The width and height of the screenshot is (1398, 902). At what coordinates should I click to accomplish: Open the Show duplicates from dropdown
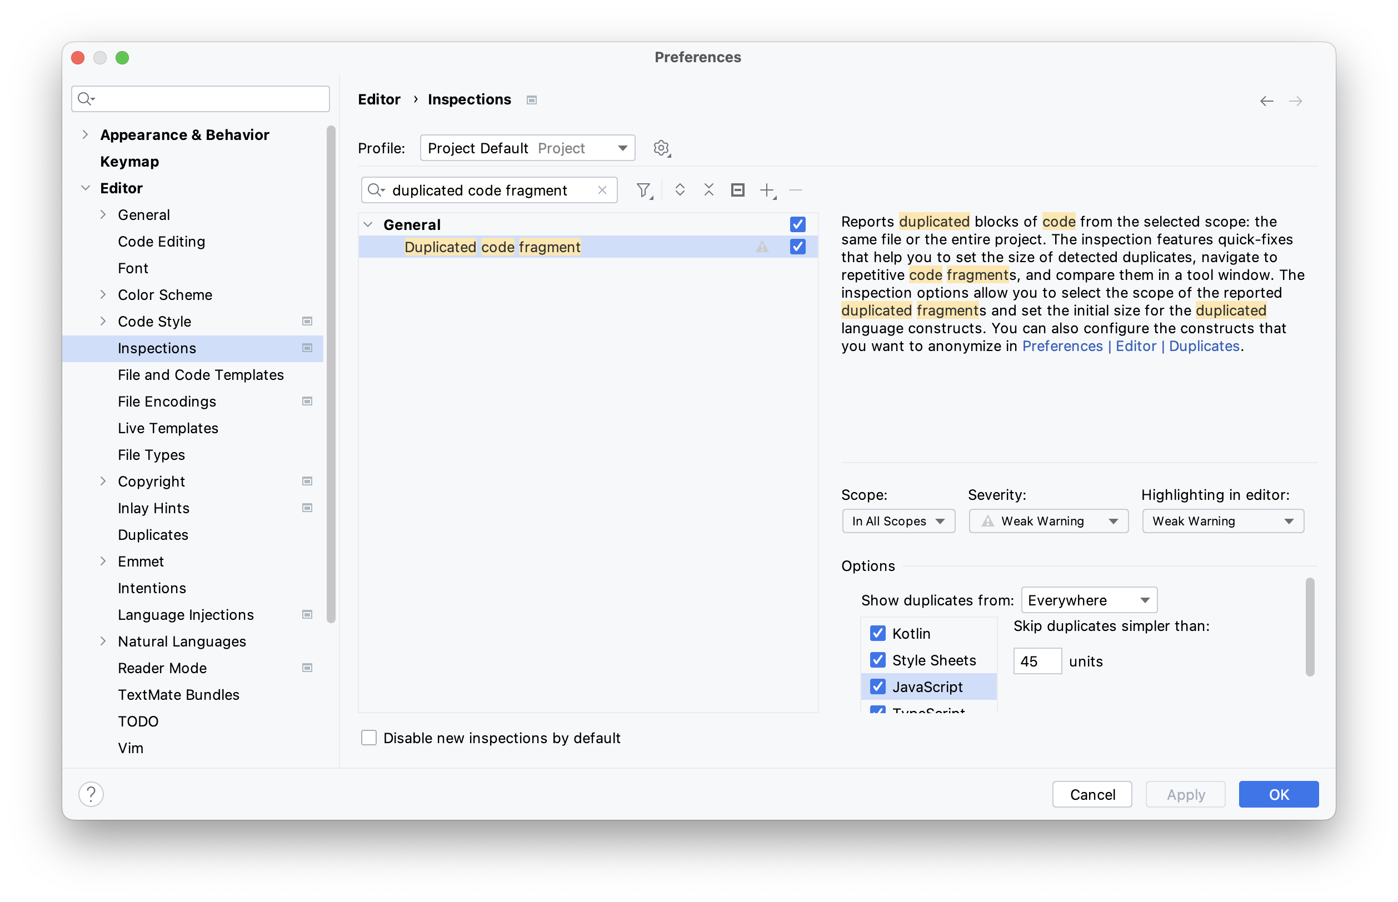[1089, 600]
